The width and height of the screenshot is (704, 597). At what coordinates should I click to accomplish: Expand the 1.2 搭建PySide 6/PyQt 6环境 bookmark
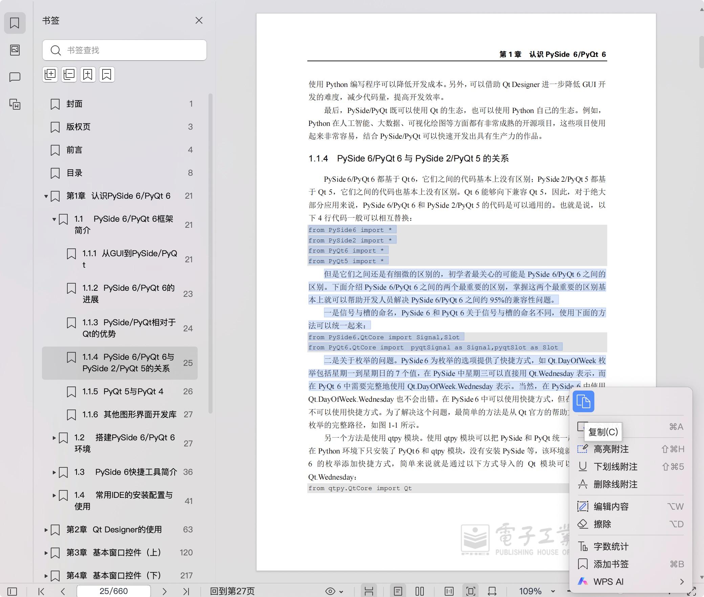click(55, 438)
